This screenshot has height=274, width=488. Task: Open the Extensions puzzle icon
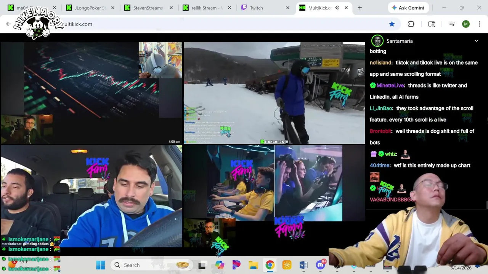click(411, 24)
